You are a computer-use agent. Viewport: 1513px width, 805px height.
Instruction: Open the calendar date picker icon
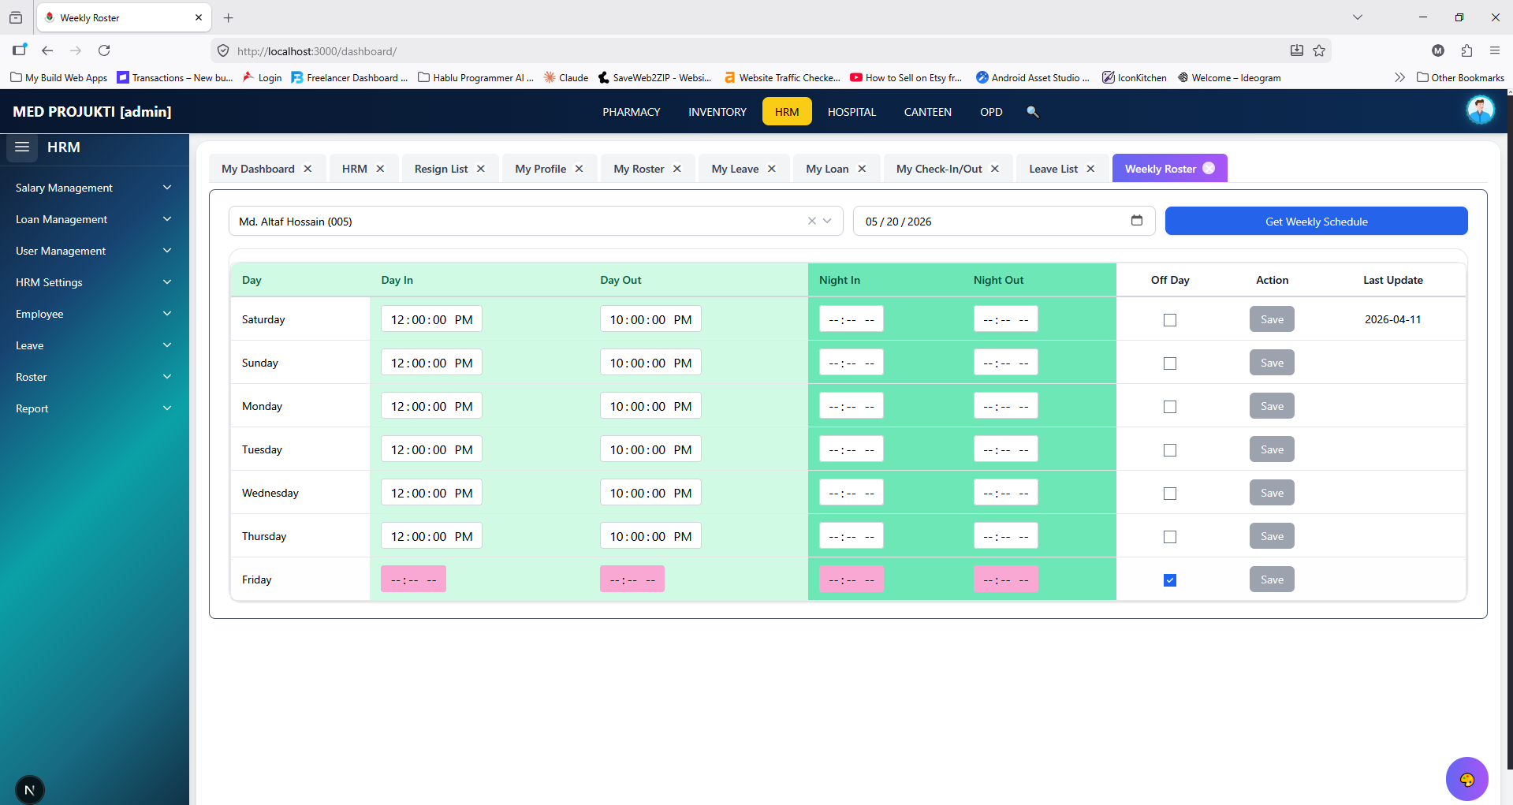point(1136,221)
